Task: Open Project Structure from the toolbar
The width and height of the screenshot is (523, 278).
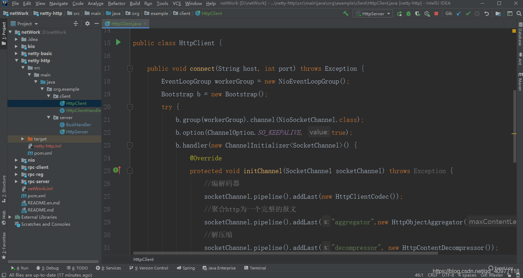Action: click(498, 14)
